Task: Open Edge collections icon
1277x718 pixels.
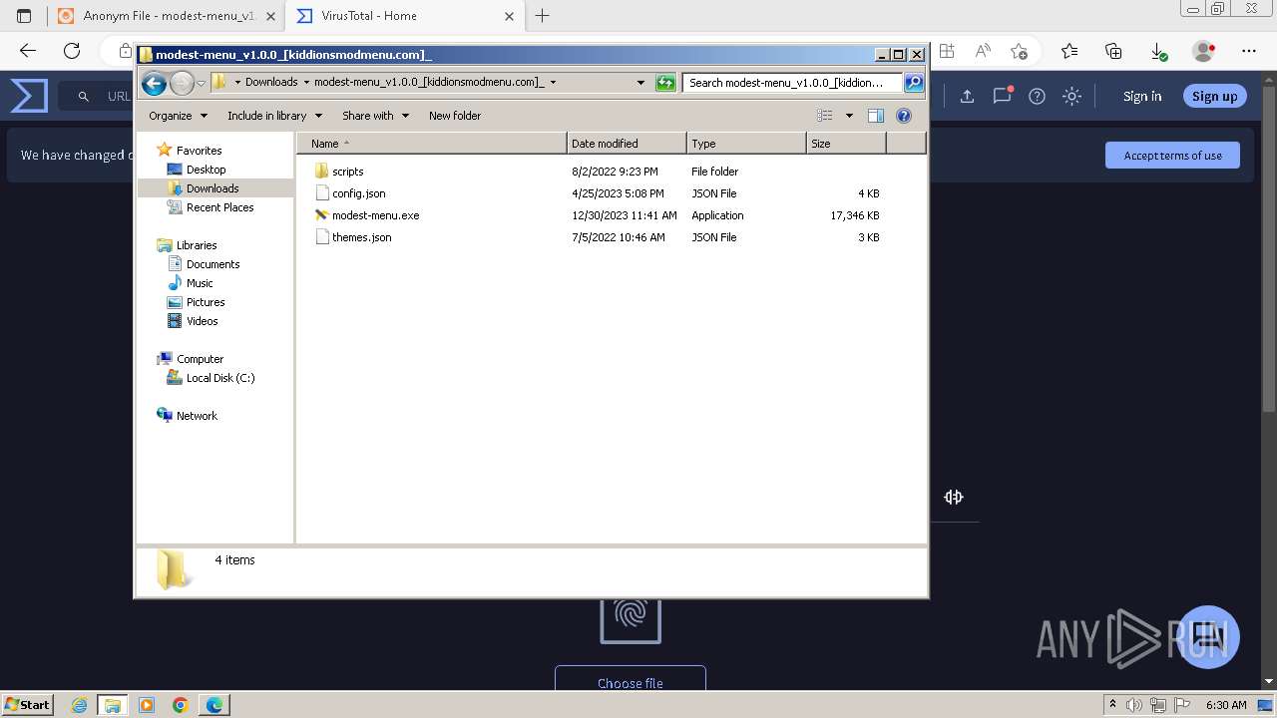Action: pyautogui.click(x=1113, y=51)
